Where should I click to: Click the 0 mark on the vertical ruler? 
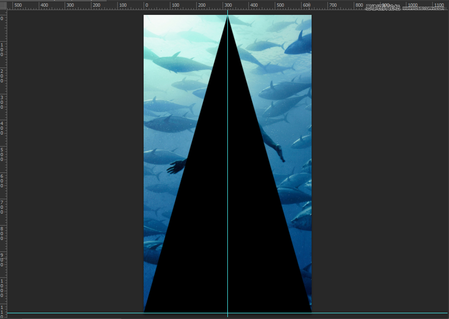click(2, 18)
